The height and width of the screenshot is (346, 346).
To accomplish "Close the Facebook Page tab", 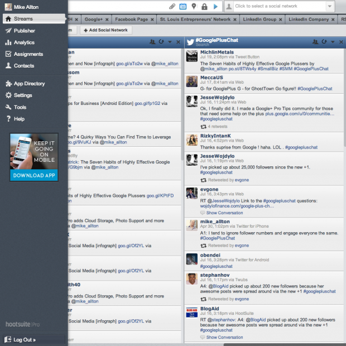I will coord(152,20).
